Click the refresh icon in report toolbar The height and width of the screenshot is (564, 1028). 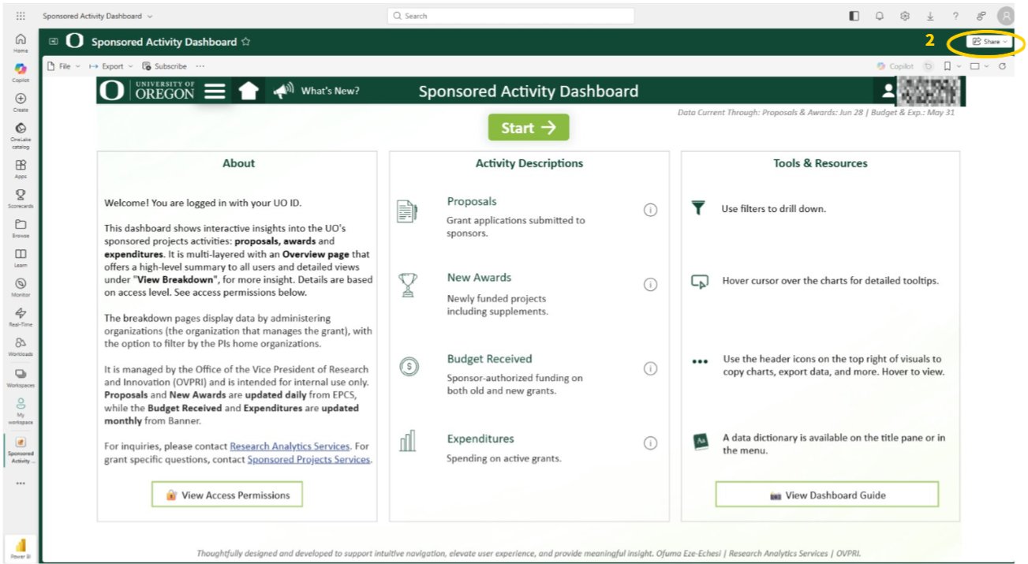(x=1002, y=66)
